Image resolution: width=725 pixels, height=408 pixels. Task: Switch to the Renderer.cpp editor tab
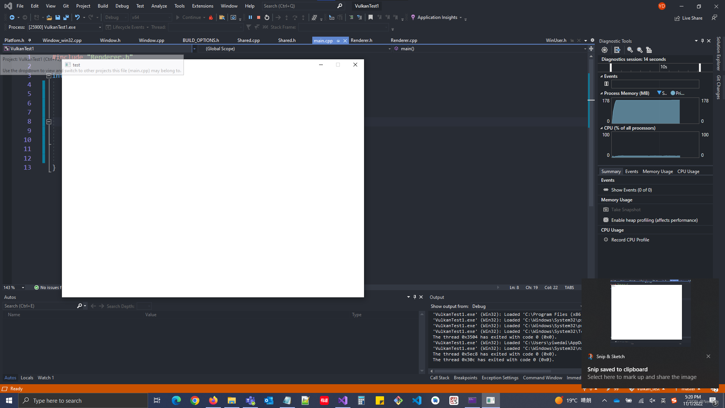(404, 40)
